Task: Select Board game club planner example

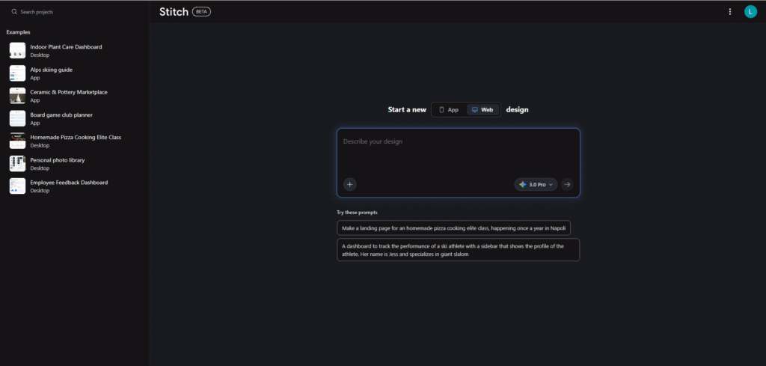Action: click(x=61, y=115)
